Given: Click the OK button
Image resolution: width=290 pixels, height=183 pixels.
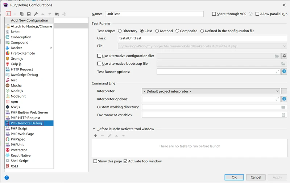Looking at the screenshot, I should point(234,177).
